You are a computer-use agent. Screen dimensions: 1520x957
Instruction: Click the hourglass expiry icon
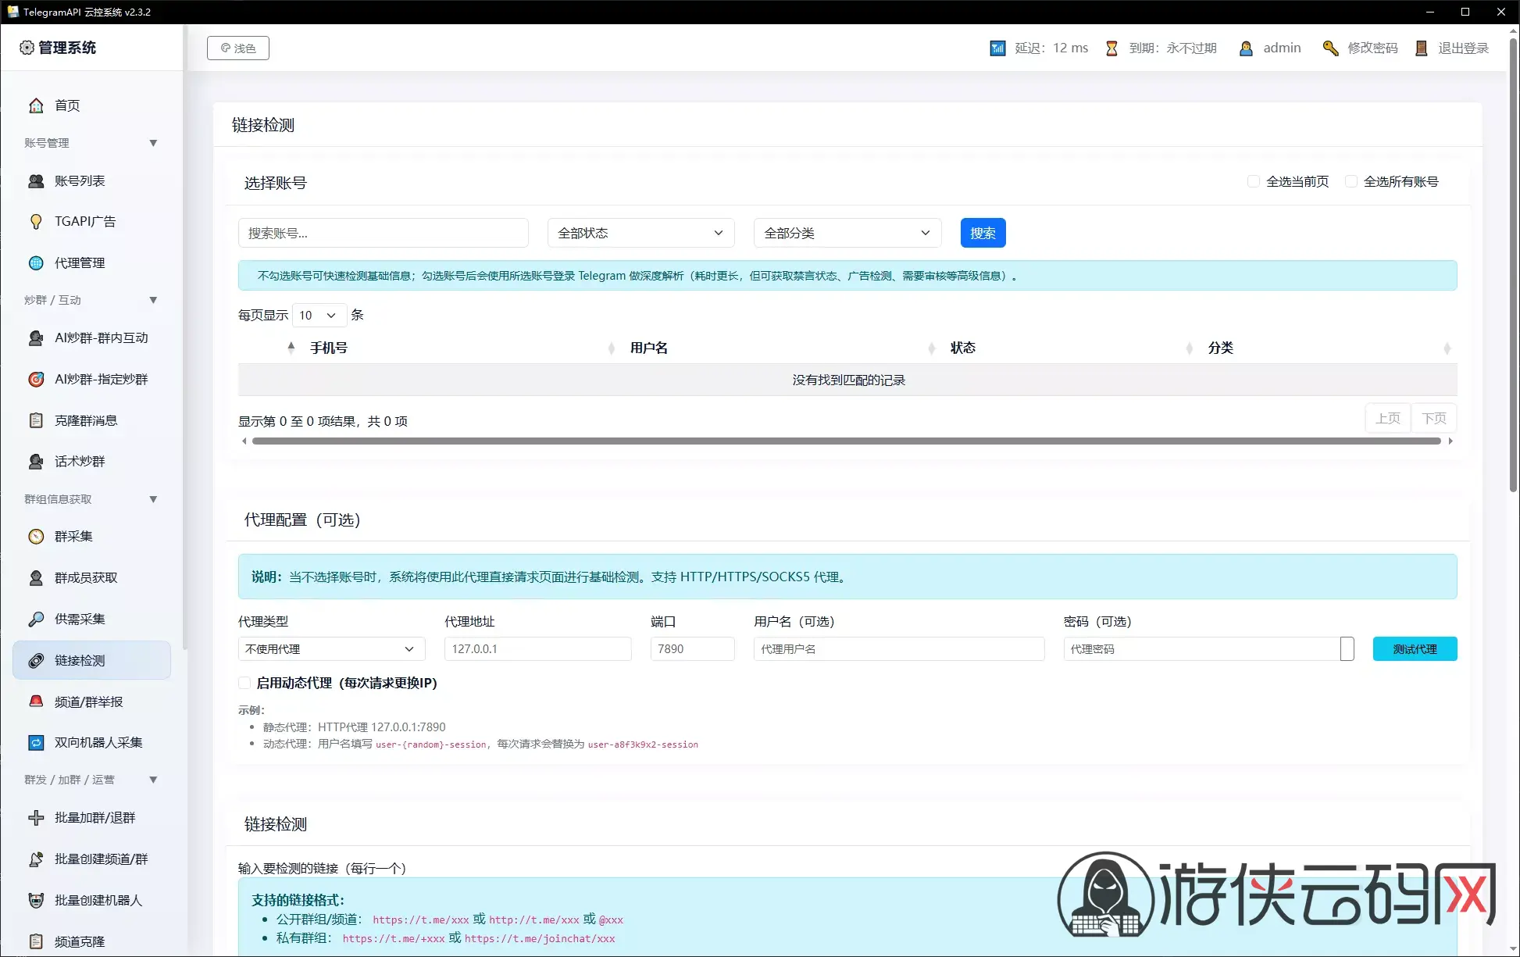click(x=1111, y=48)
